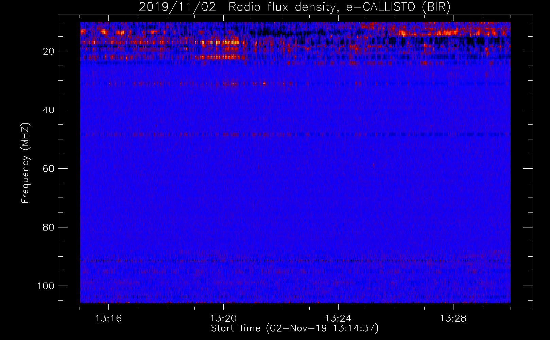Select the plot title text '2019/11/02 Radio flux density, e-CALLISTO (BIR)'
Viewport: 550px width, 340px height.
tap(295, 7)
